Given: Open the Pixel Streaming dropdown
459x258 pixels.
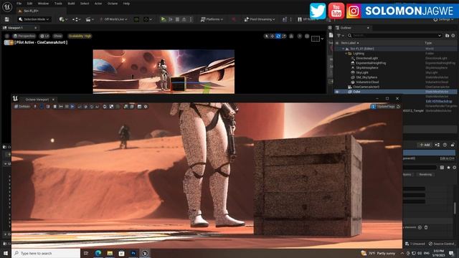Looking at the screenshot, I should coord(260,19).
